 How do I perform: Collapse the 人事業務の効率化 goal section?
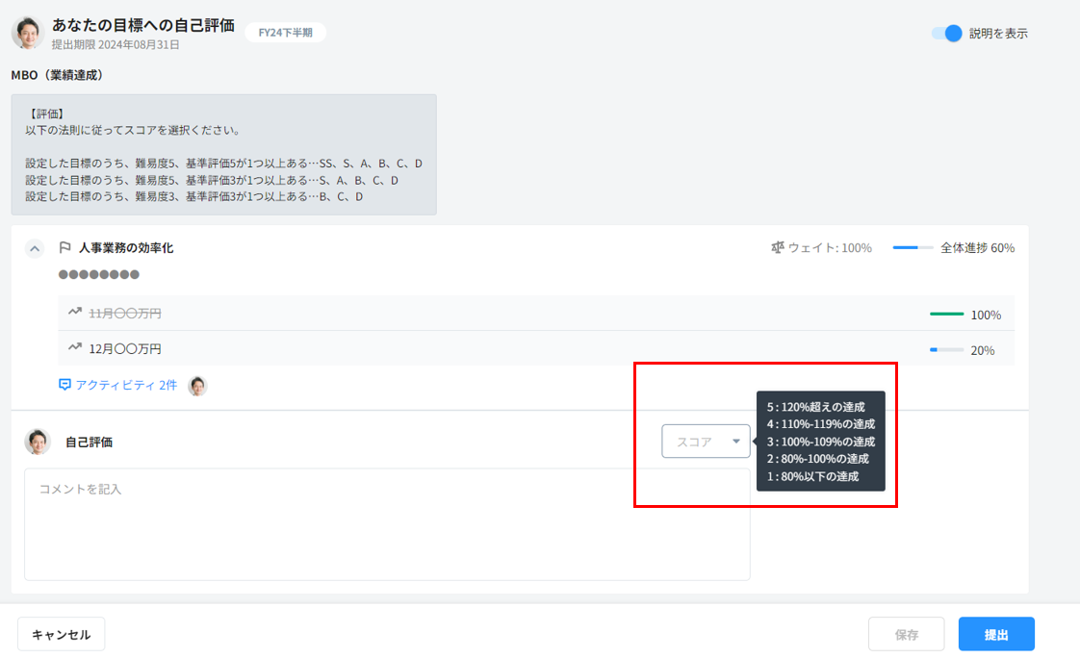(35, 248)
